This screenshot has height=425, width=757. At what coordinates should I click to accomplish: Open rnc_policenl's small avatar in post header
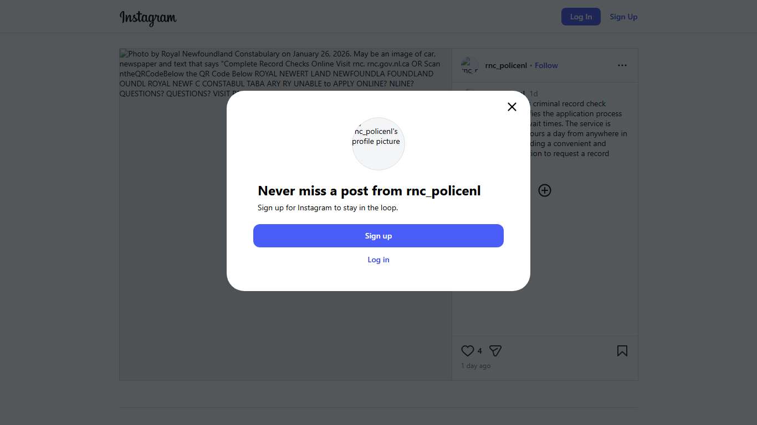coord(469,66)
